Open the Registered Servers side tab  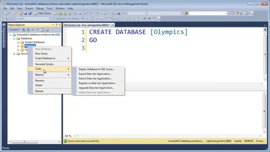pos(4,35)
